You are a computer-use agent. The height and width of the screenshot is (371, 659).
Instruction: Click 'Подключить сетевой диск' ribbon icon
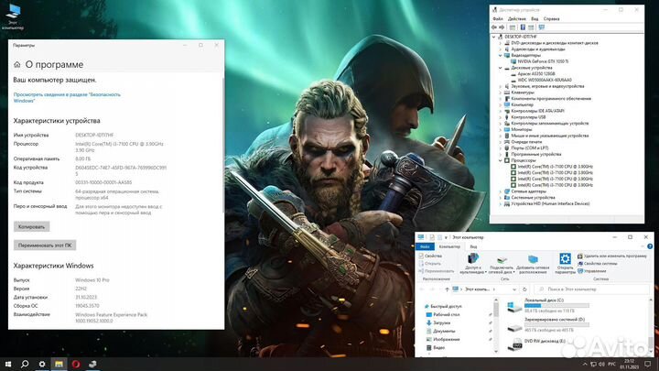click(x=502, y=263)
